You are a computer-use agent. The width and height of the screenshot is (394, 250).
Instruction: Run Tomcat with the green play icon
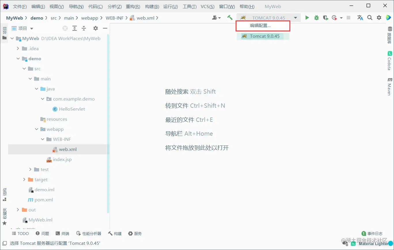(307, 18)
